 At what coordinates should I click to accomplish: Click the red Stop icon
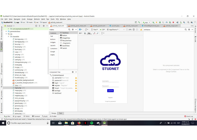coord(173,22)
